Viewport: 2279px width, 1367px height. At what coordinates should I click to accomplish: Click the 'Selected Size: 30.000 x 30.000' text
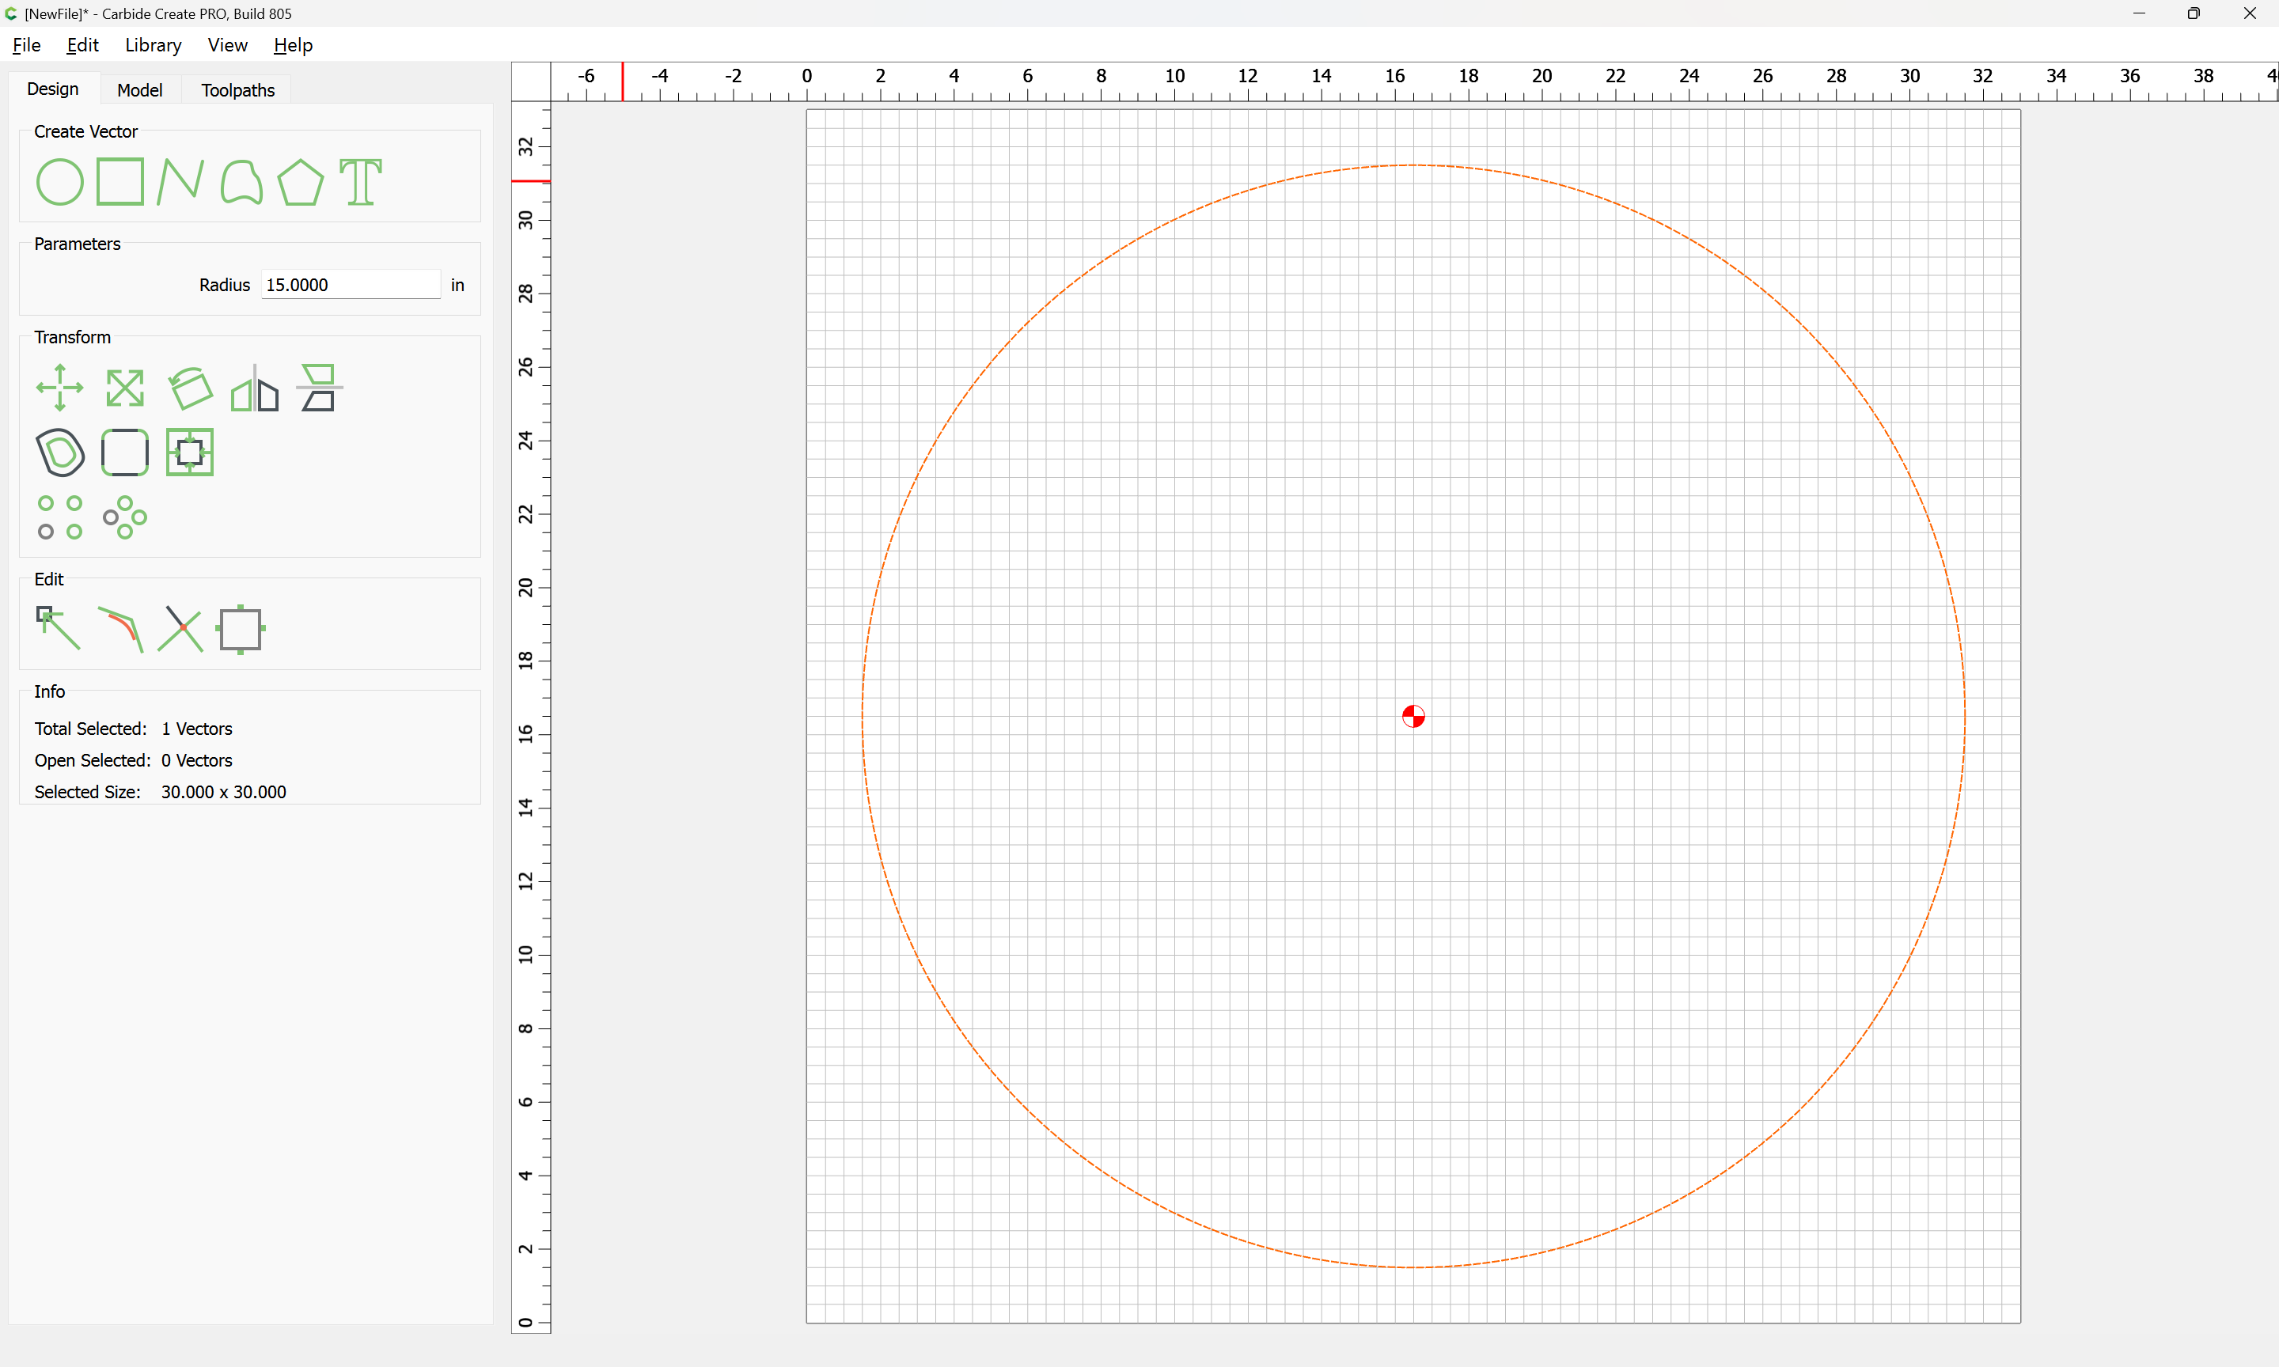pos(161,792)
